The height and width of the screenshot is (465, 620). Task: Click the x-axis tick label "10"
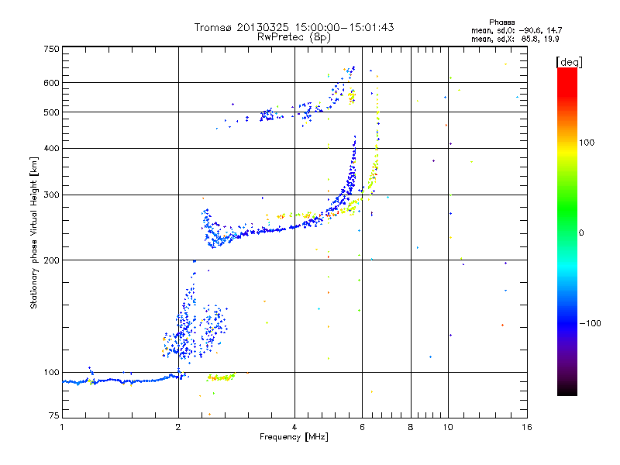[448, 427]
